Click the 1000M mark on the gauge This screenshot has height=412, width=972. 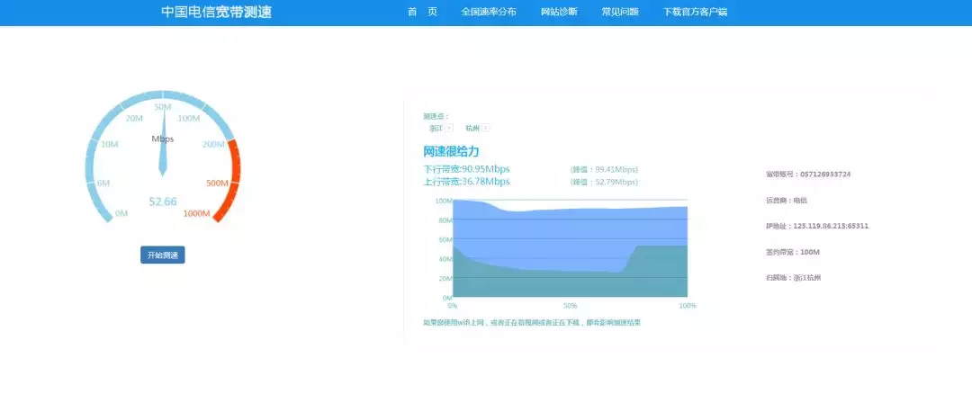[x=196, y=214]
